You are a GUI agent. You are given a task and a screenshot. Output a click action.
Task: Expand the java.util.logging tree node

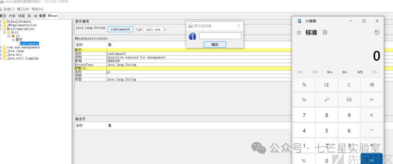[x=1, y=58]
